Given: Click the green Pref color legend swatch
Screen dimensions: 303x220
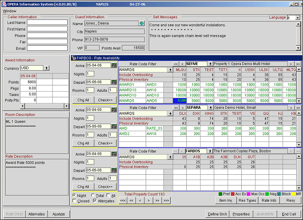Looking at the screenshot, I should pos(220,194).
